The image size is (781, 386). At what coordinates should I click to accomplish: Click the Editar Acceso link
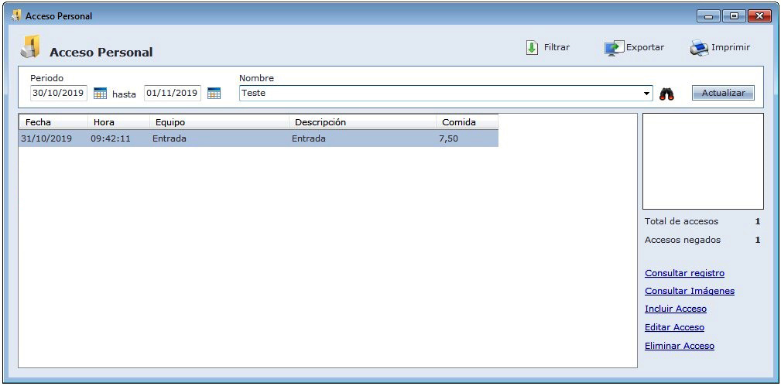(x=674, y=327)
